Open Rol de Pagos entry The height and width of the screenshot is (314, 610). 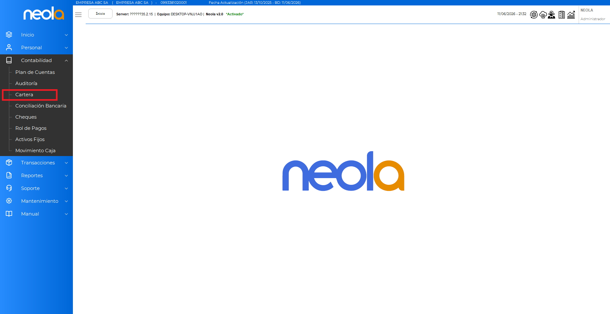point(31,128)
